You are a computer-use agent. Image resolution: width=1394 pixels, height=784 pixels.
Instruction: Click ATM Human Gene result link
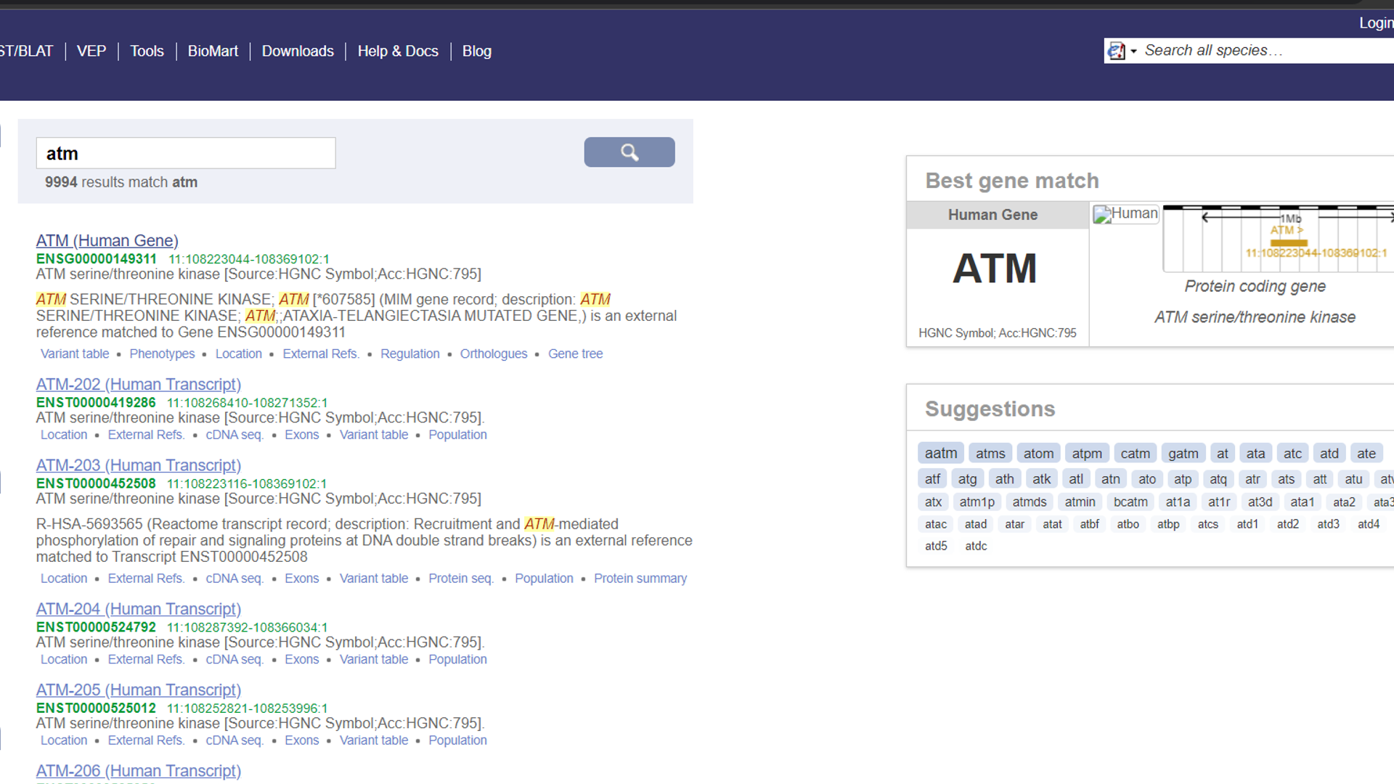click(106, 240)
